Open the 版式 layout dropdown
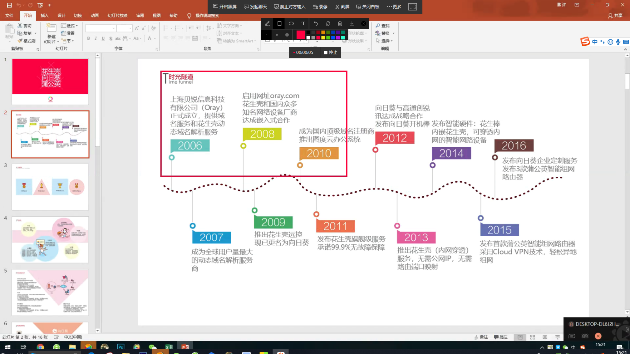The height and width of the screenshot is (354, 630). point(70,26)
